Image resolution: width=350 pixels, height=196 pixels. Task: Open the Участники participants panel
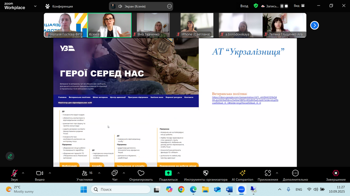coord(84,173)
